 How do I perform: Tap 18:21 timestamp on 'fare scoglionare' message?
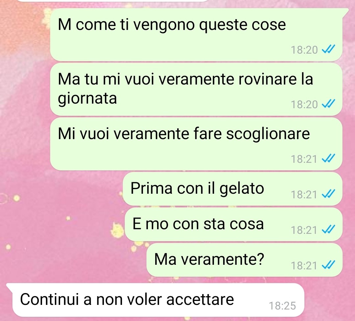pos(304,159)
